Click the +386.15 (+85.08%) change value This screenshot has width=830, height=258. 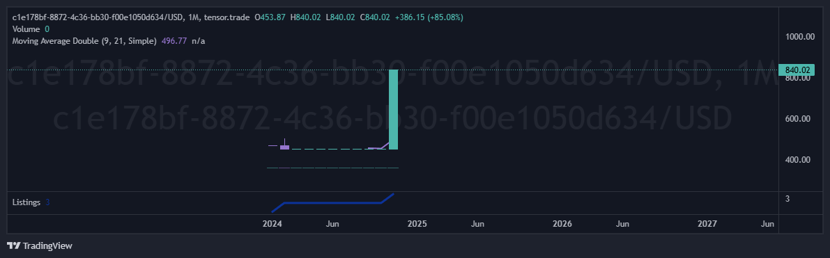tap(429, 17)
